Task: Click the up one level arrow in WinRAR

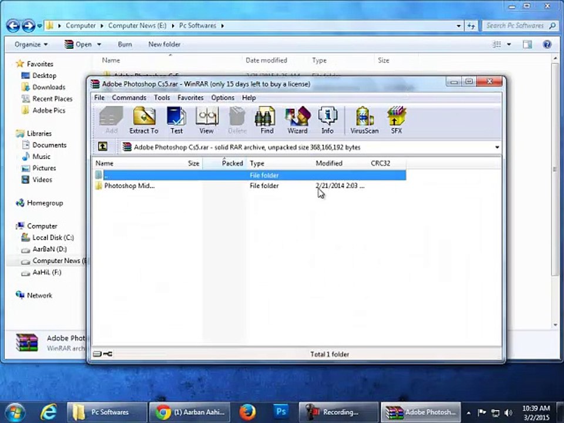Action: [103, 146]
